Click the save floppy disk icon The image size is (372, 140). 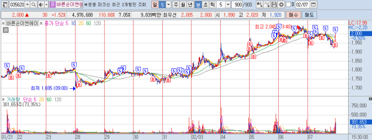point(274,5)
